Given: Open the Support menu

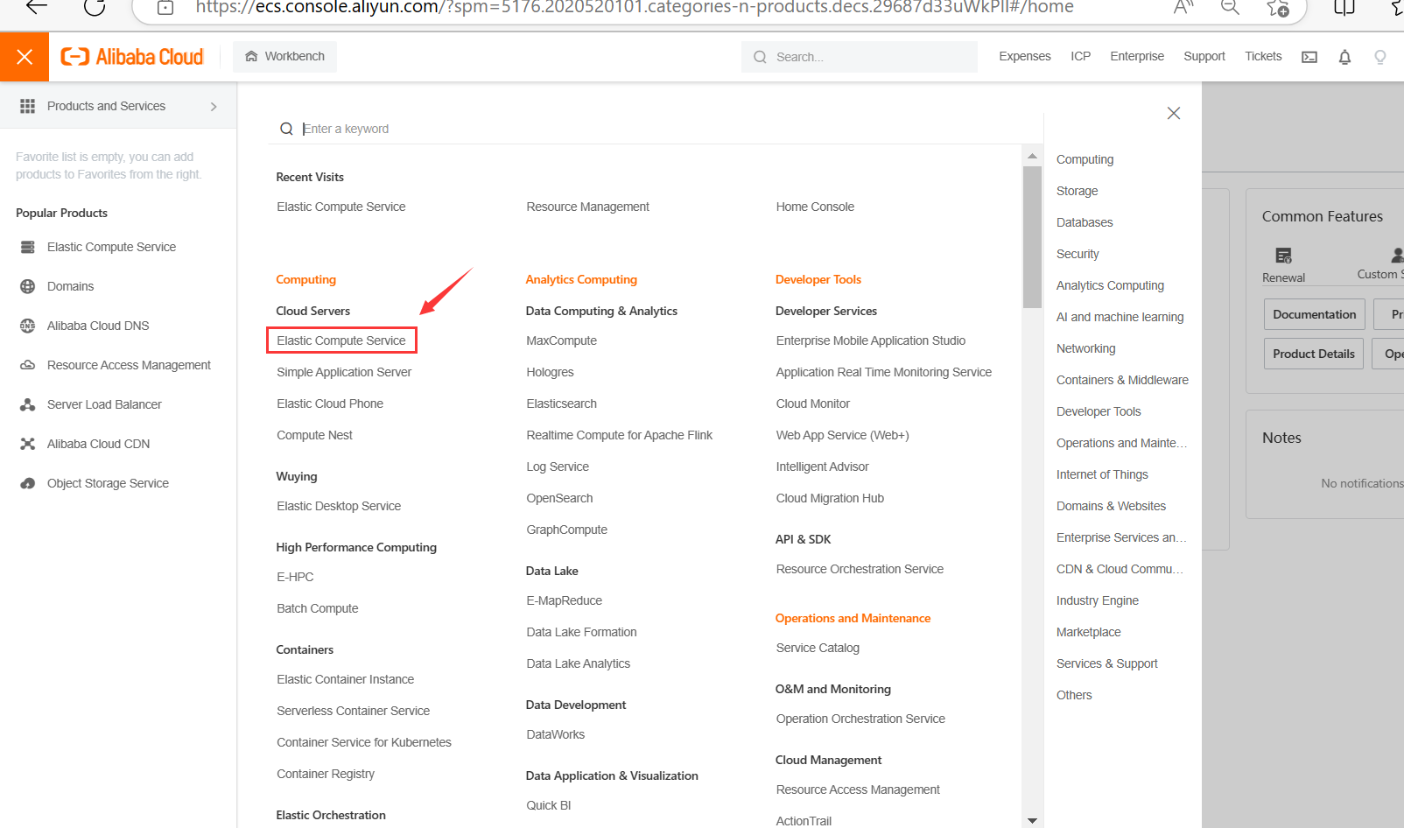Looking at the screenshot, I should click(1204, 56).
